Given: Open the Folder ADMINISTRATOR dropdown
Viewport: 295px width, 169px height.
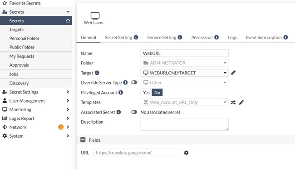Looking at the screenshot, I should [x=185, y=63].
